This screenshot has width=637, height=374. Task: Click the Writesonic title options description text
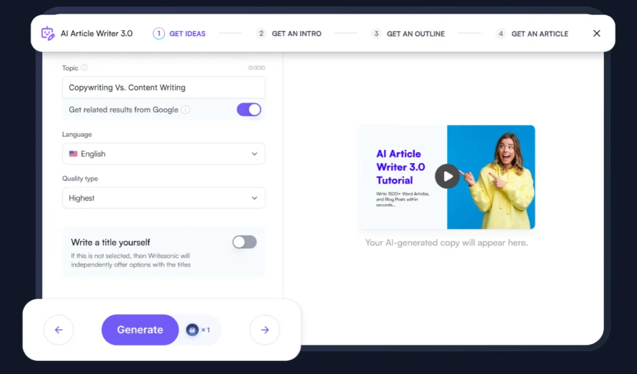pyautogui.click(x=131, y=260)
